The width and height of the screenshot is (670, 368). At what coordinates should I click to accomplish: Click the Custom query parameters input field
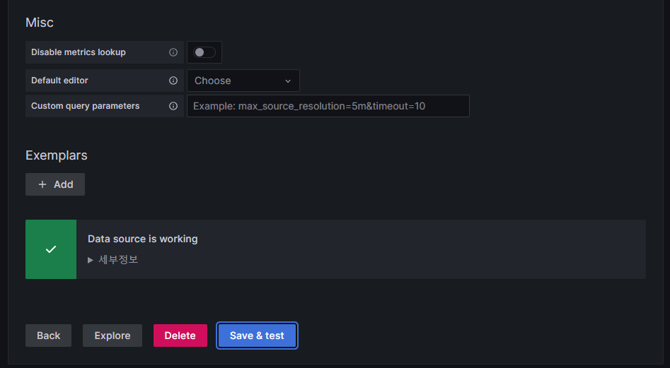click(x=328, y=106)
